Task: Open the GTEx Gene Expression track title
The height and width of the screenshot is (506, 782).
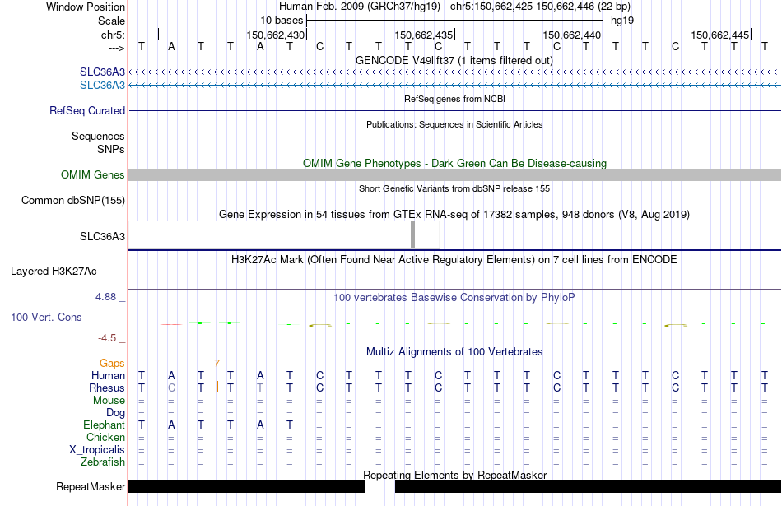Action: [454, 215]
